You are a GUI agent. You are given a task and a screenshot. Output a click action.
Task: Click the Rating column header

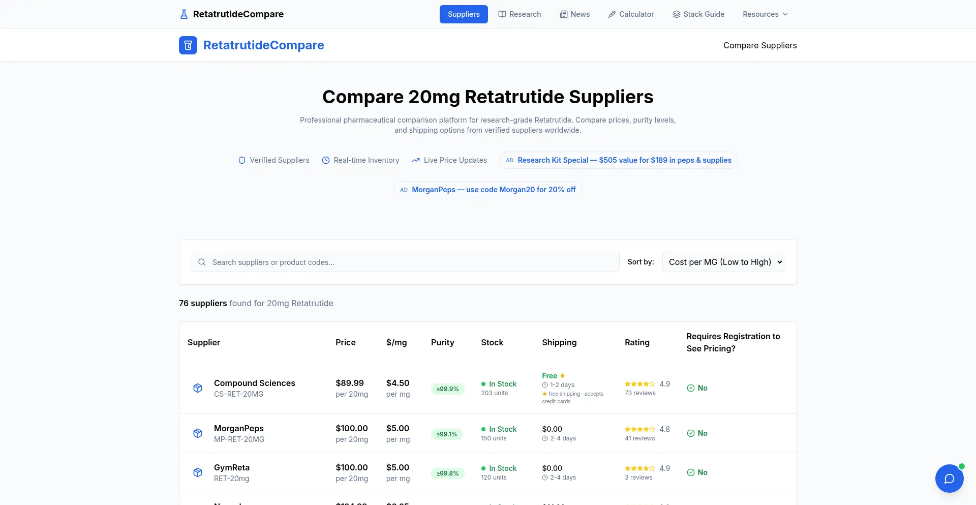click(x=637, y=342)
